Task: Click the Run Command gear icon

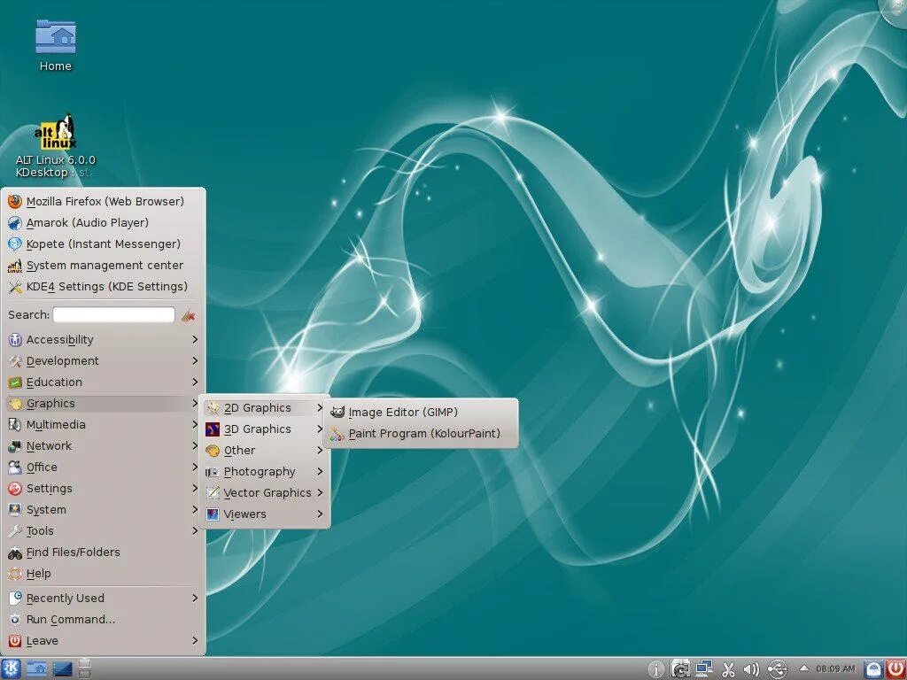Action: (x=15, y=619)
